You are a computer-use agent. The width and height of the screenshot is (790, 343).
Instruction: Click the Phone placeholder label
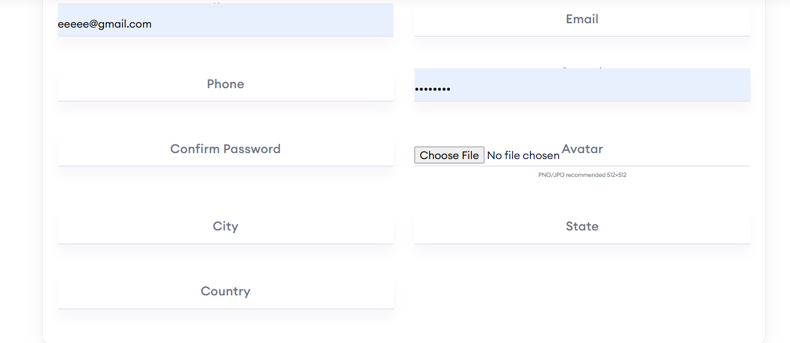pos(225,84)
